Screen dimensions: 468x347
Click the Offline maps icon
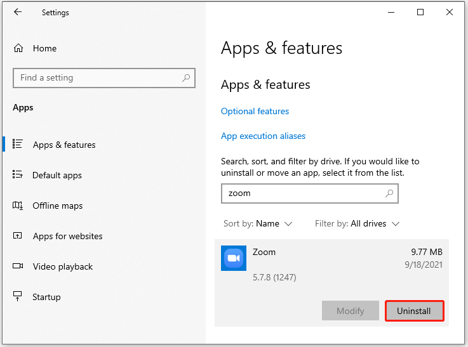pyautogui.click(x=17, y=206)
